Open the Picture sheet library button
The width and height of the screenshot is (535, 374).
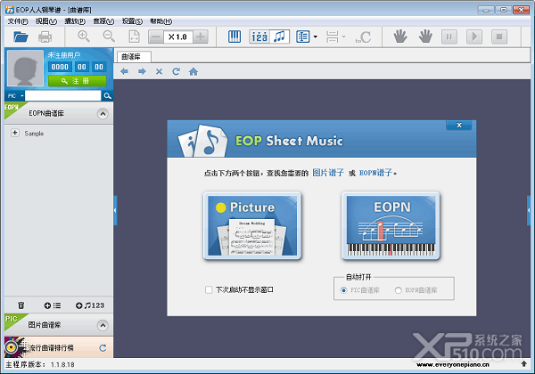pyautogui.click(x=252, y=225)
